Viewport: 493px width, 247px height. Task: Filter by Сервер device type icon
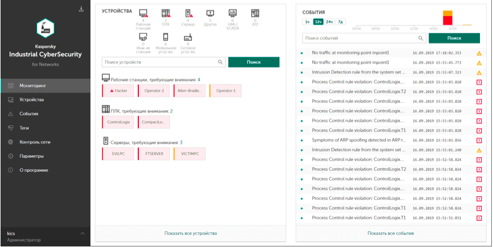(189, 13)
